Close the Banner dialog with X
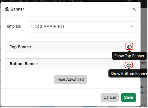This screenshot has height=108, width=148. click(x=134, y=9)
